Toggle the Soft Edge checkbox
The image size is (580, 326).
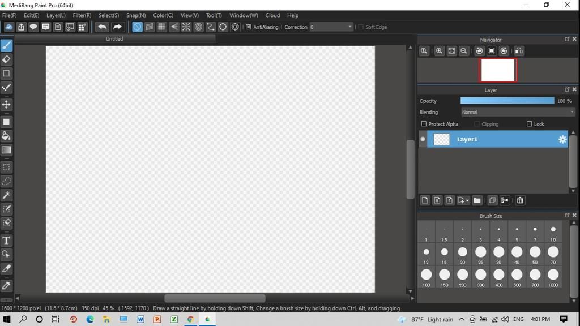361,27
